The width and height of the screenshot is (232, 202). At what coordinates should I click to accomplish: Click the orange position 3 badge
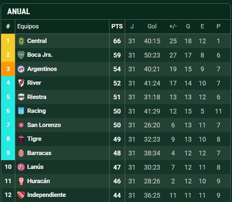point(8,69)
